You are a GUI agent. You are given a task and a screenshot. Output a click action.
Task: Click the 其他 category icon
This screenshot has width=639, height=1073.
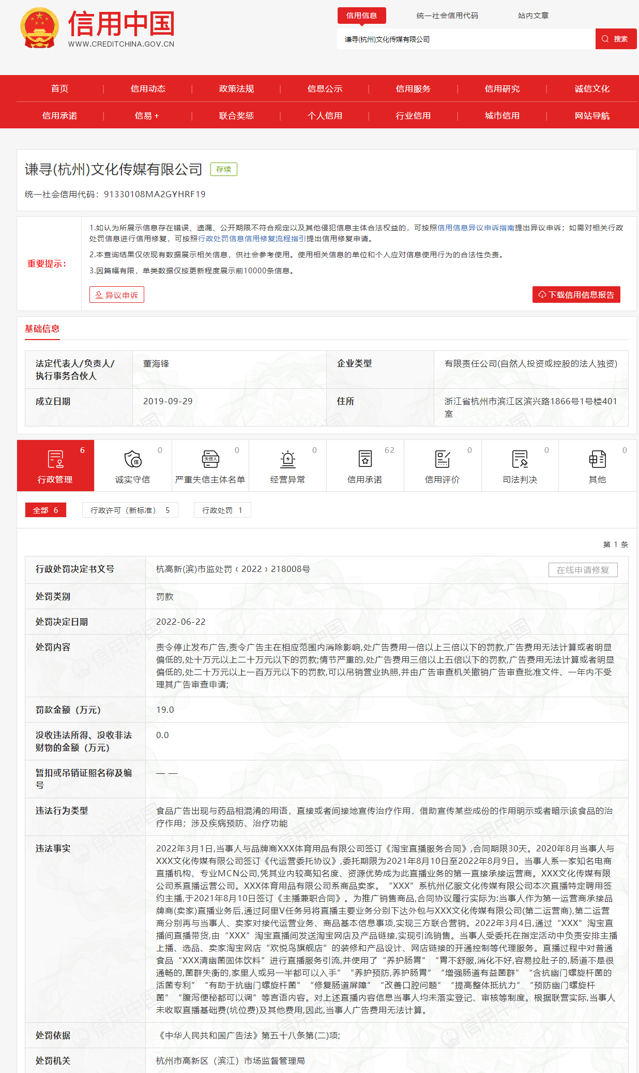coord(598,459)
